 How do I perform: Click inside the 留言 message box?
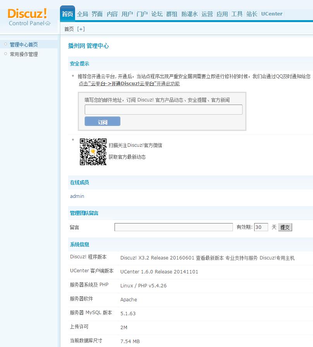173,227
